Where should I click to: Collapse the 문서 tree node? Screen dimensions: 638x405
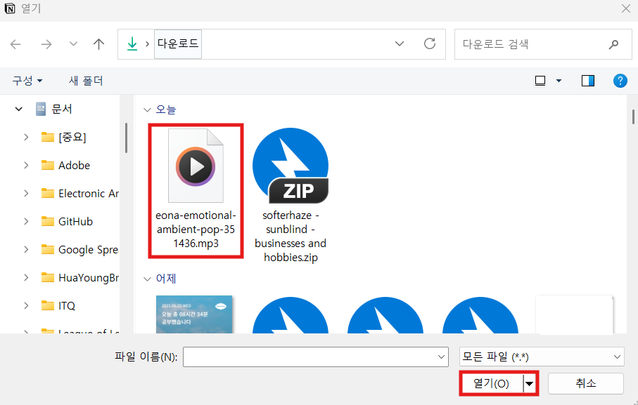point(18,110)
